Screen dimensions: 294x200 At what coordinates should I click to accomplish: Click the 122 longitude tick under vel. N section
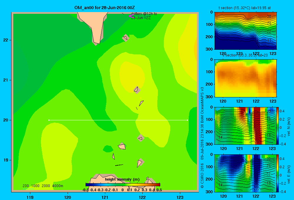(256, 149)
